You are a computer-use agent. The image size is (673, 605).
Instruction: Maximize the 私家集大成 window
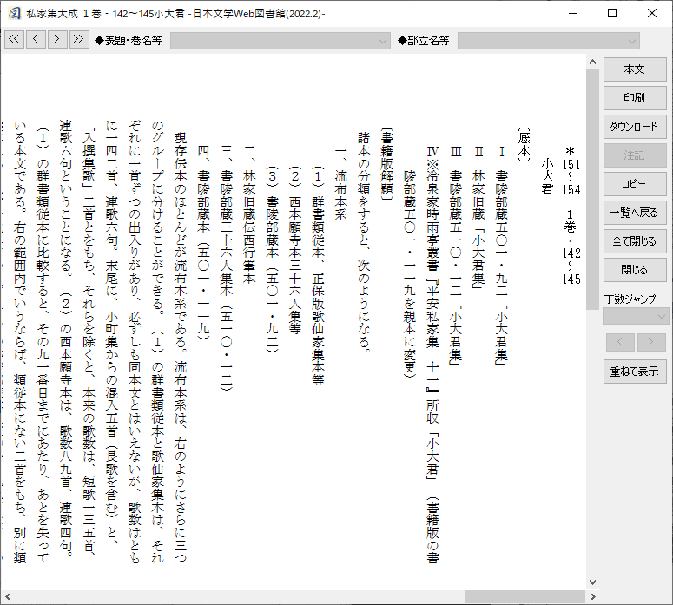[x=612, y=13]
